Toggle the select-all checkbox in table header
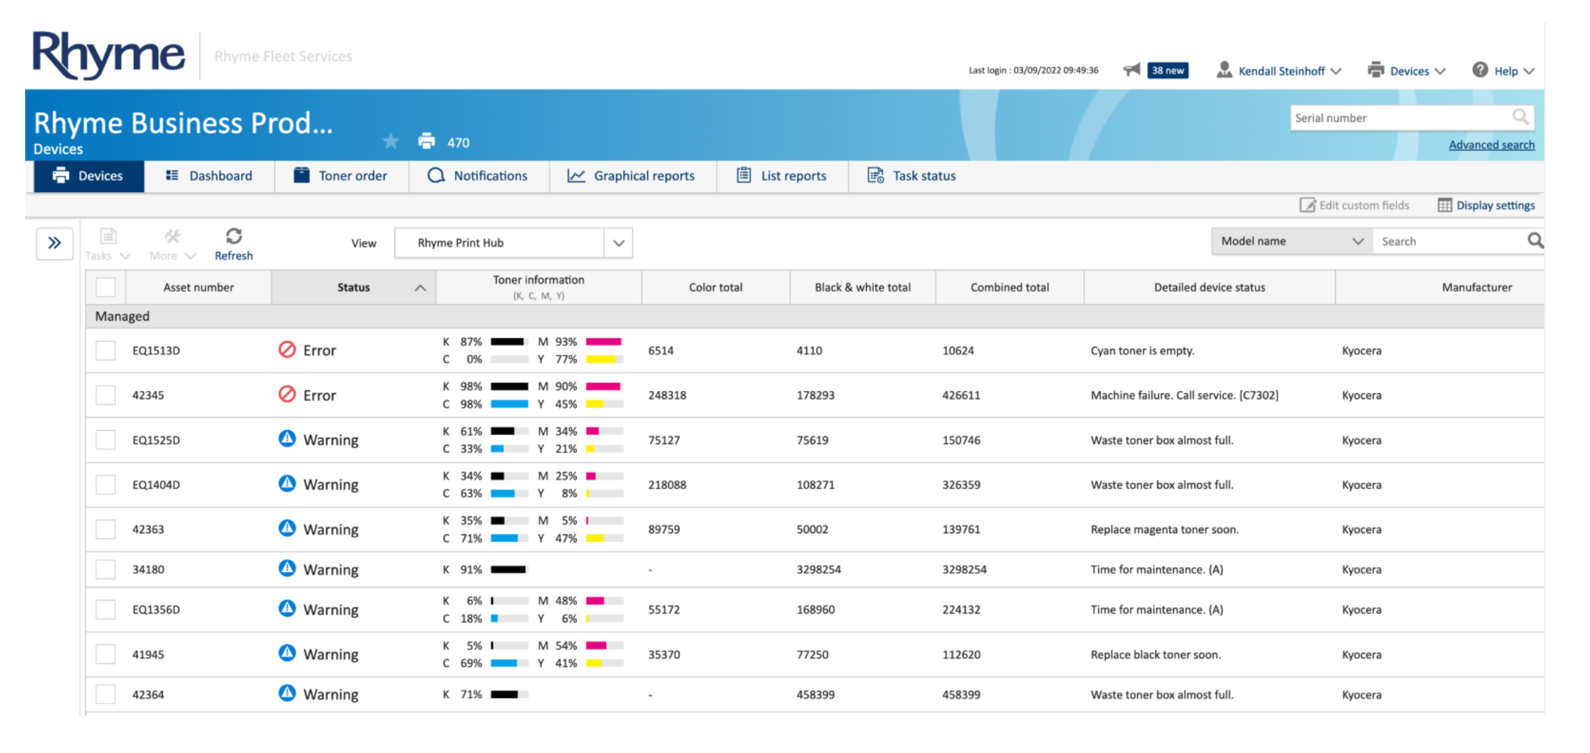Viewport: 1590px width, 753px height. point(106,287)
